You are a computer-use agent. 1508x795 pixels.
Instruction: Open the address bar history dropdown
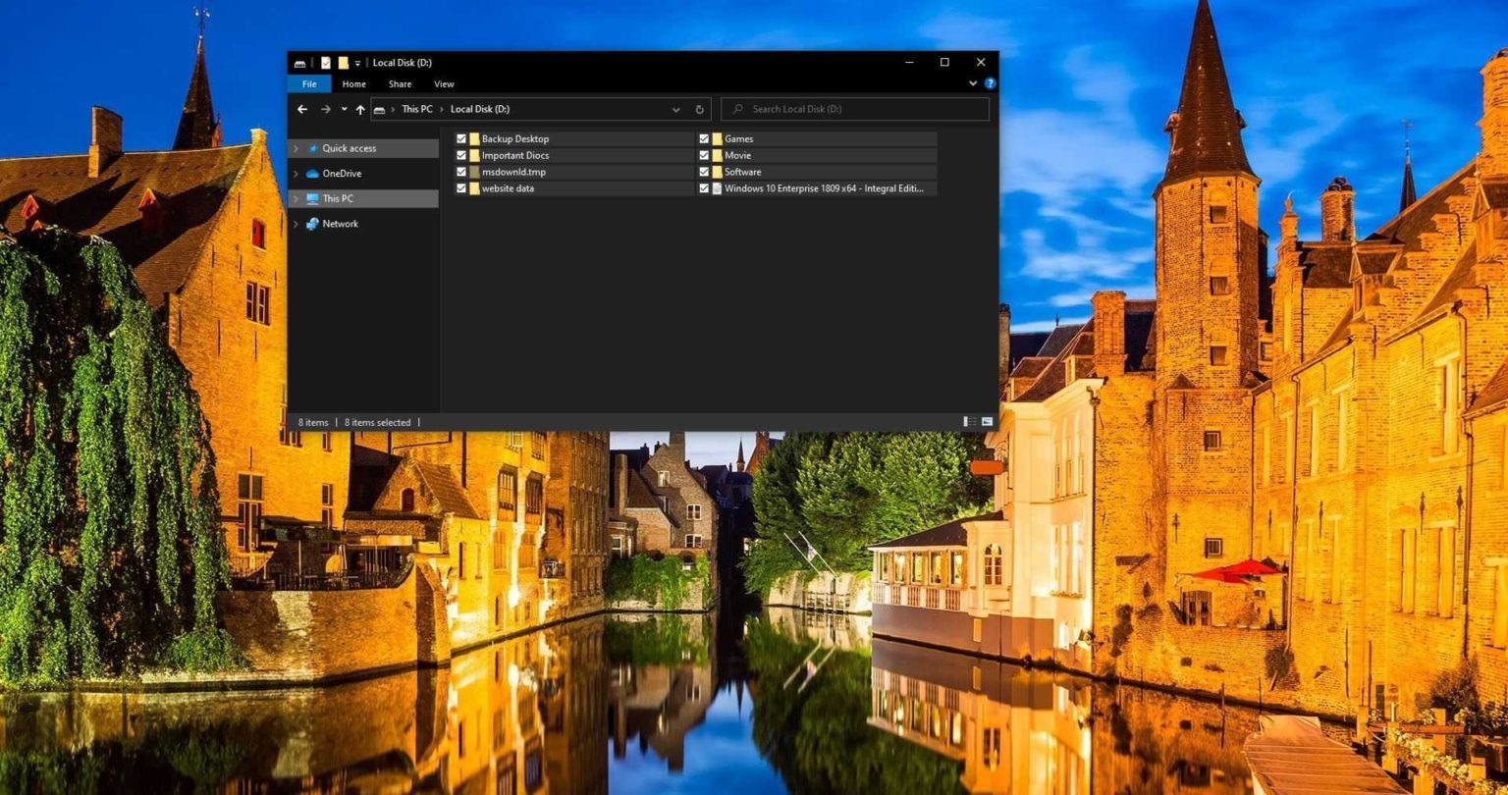pos(676,109)
